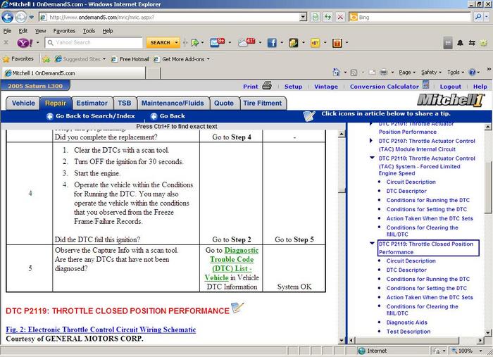Open the compatibility view icon beside address bar

click(315, 17)
